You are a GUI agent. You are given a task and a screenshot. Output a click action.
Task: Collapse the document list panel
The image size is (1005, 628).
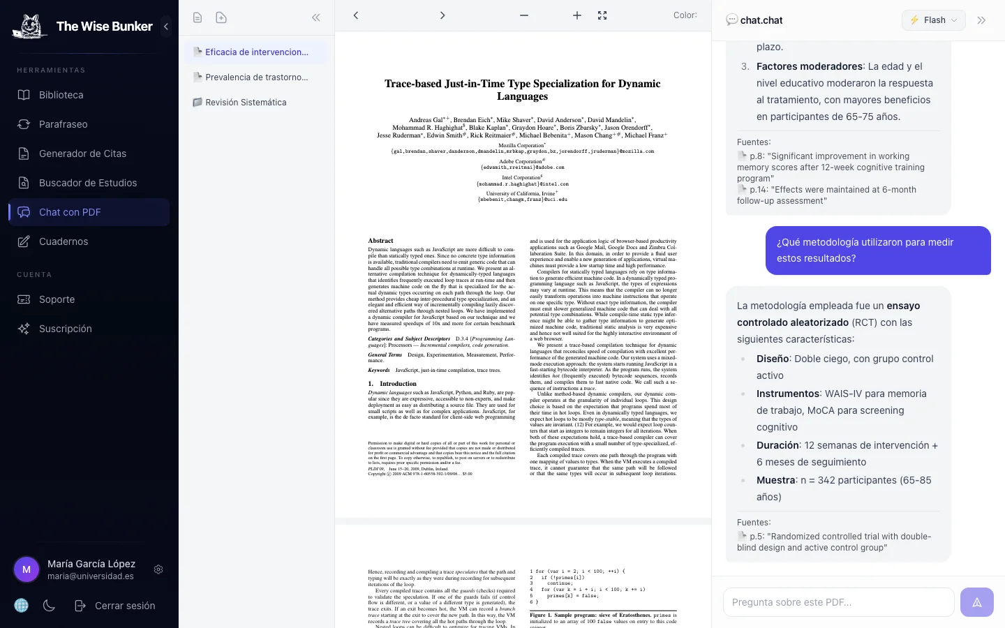tap(315, 17)
